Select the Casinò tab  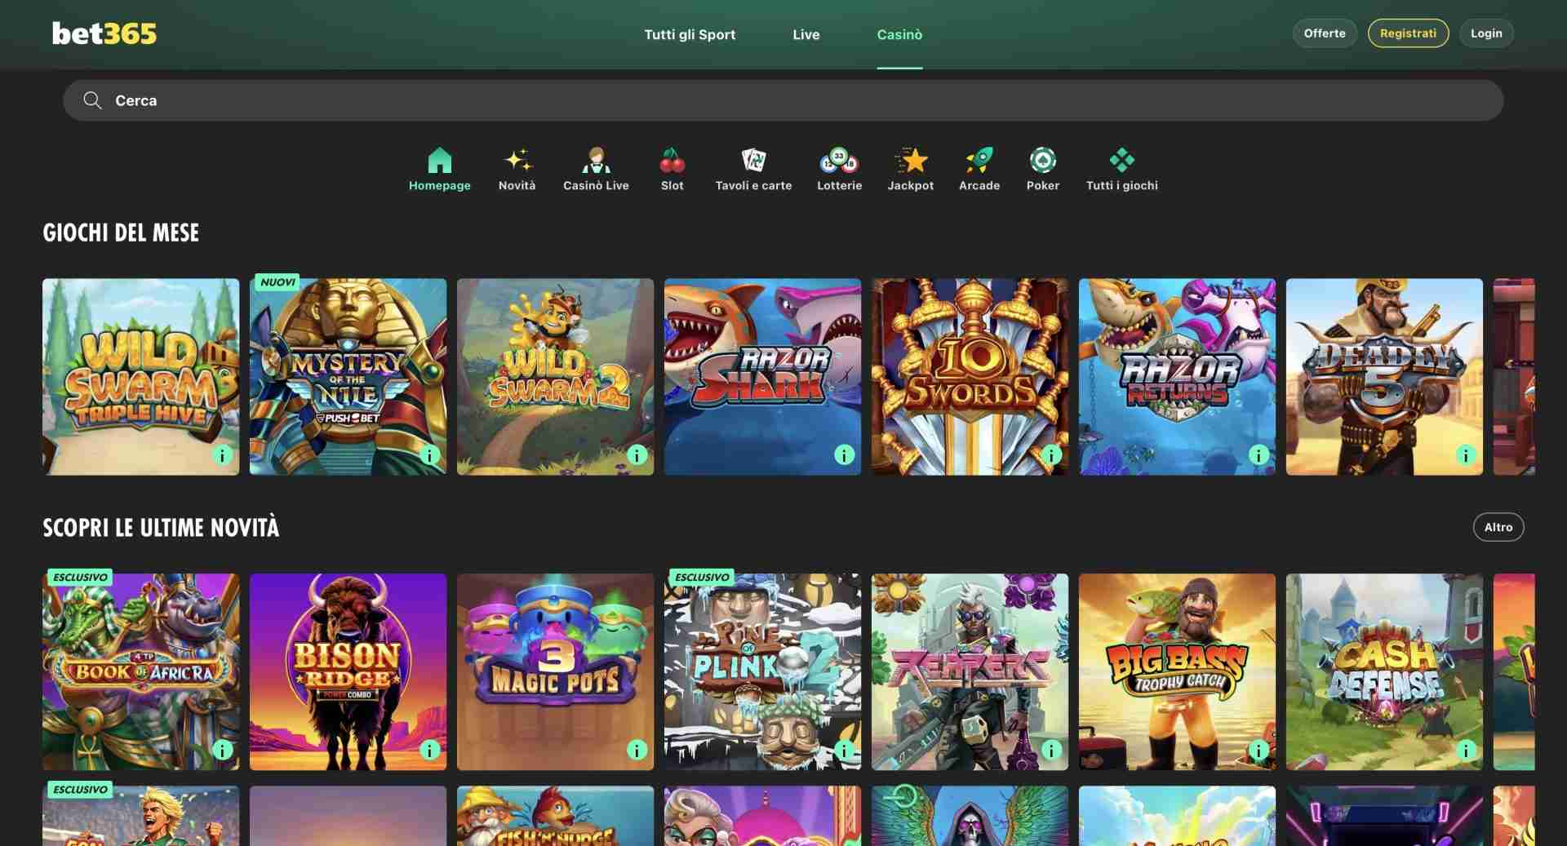tap(899, 34)
